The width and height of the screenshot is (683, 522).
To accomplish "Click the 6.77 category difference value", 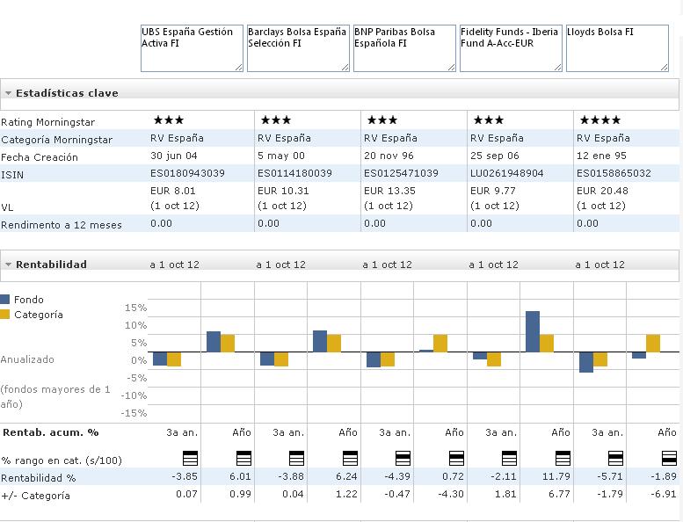I will tap(559, 494).
